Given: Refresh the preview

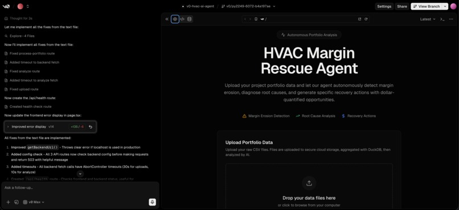Looking at the screenshot, I should [366, 19].
